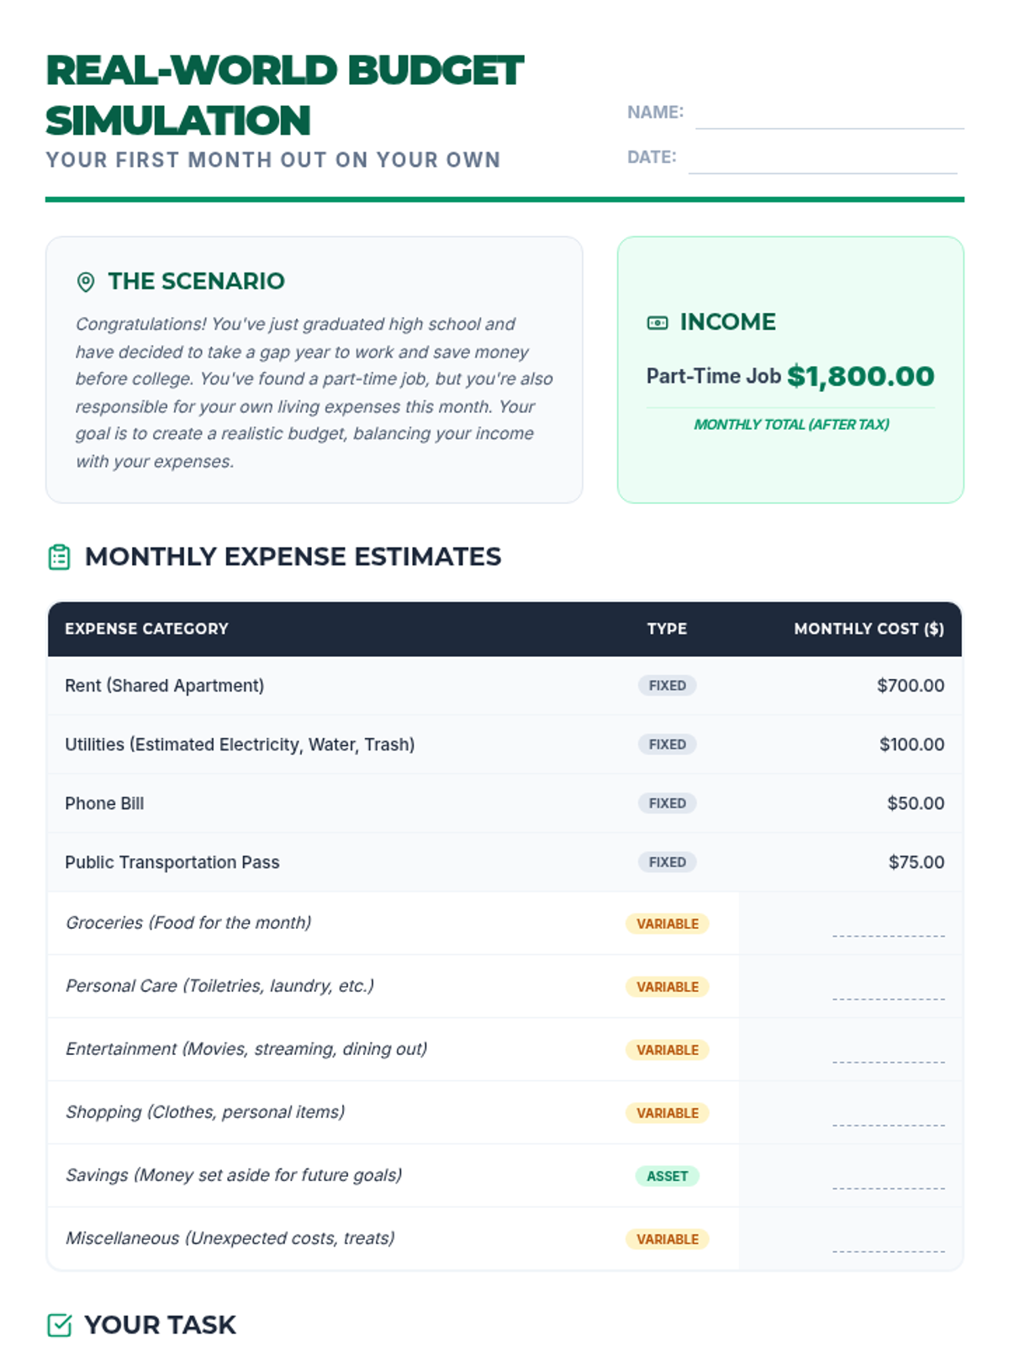1009x1346 pixels.
Task: Click the checkmark icon beside Your Task
Action: pyautogui.click(x=60, y=1325)
